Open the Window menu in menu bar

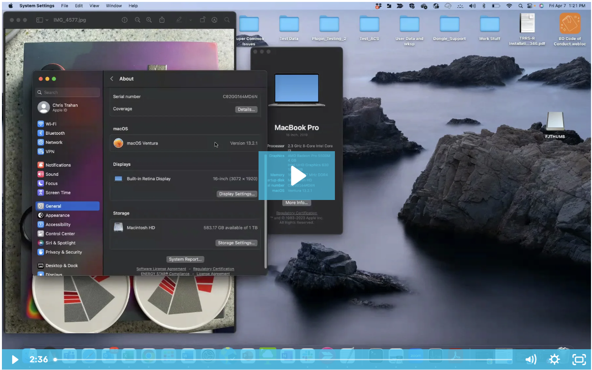(x=114, y=6)
